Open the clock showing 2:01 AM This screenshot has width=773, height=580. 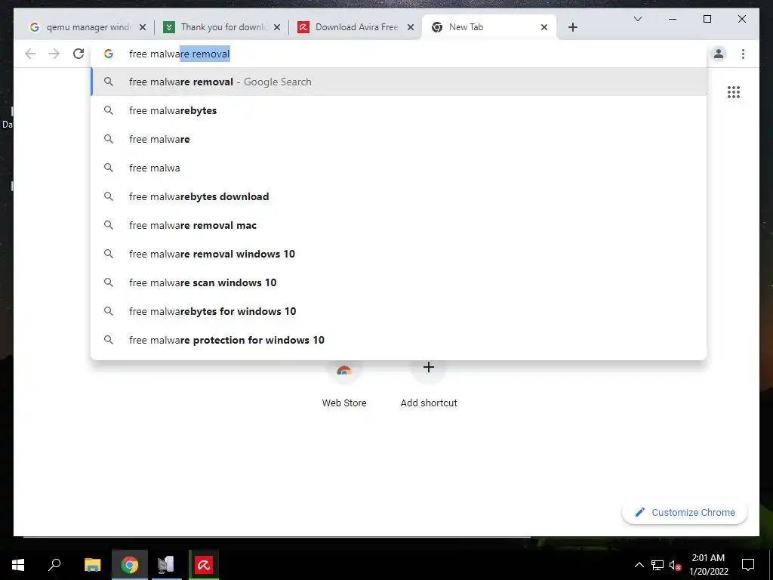point(708,565)
